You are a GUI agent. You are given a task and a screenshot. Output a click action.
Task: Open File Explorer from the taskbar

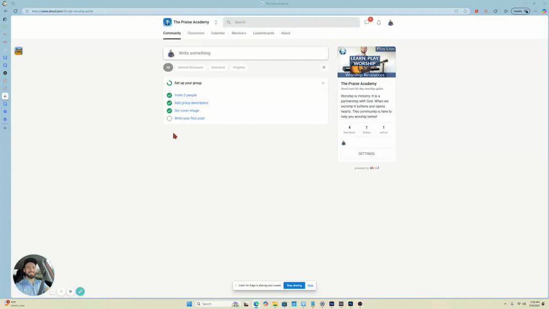[x=275, y=304]
